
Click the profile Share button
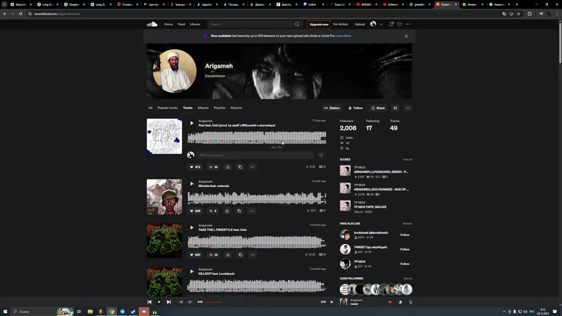click(378, 108)
